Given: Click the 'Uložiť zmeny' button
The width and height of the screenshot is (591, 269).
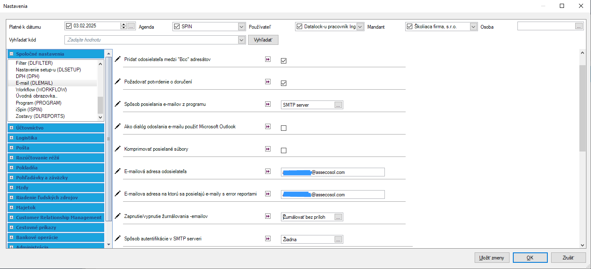Looking at the screenshot, I should pos(492,258).
